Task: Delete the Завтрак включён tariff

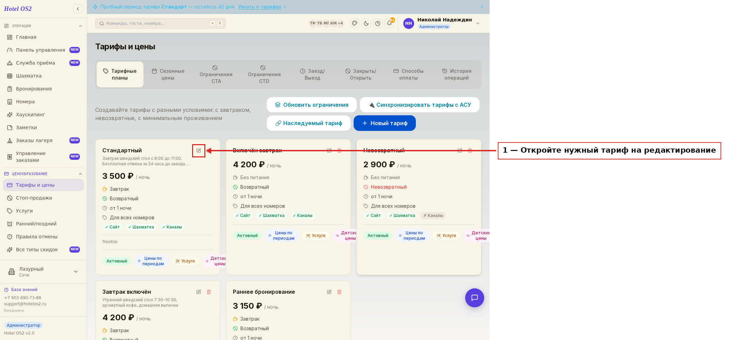Action: [x=209, y=292]
